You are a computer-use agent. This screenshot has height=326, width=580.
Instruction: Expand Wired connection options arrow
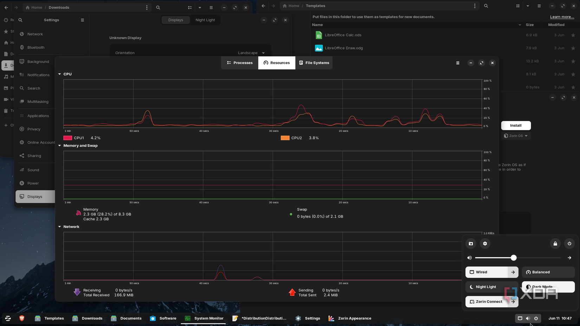(x=513, y=272)
